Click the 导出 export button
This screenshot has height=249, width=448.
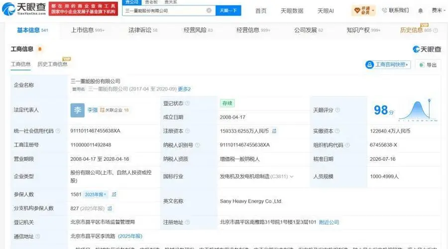[x=428, y=65]
